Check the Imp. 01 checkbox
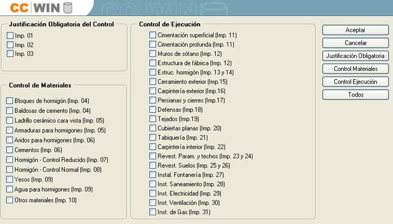The width and height of the screenshot is (393, 224). click(x=10, y=35)
